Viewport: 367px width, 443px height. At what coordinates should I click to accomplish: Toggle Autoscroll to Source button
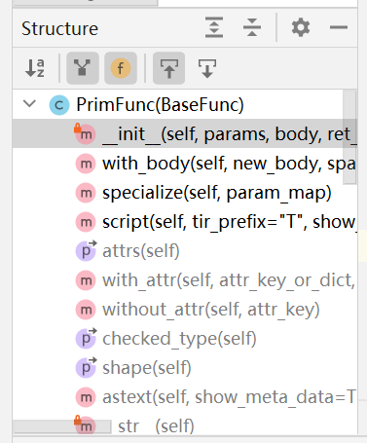pyautogui.click(x=169, y=68)
